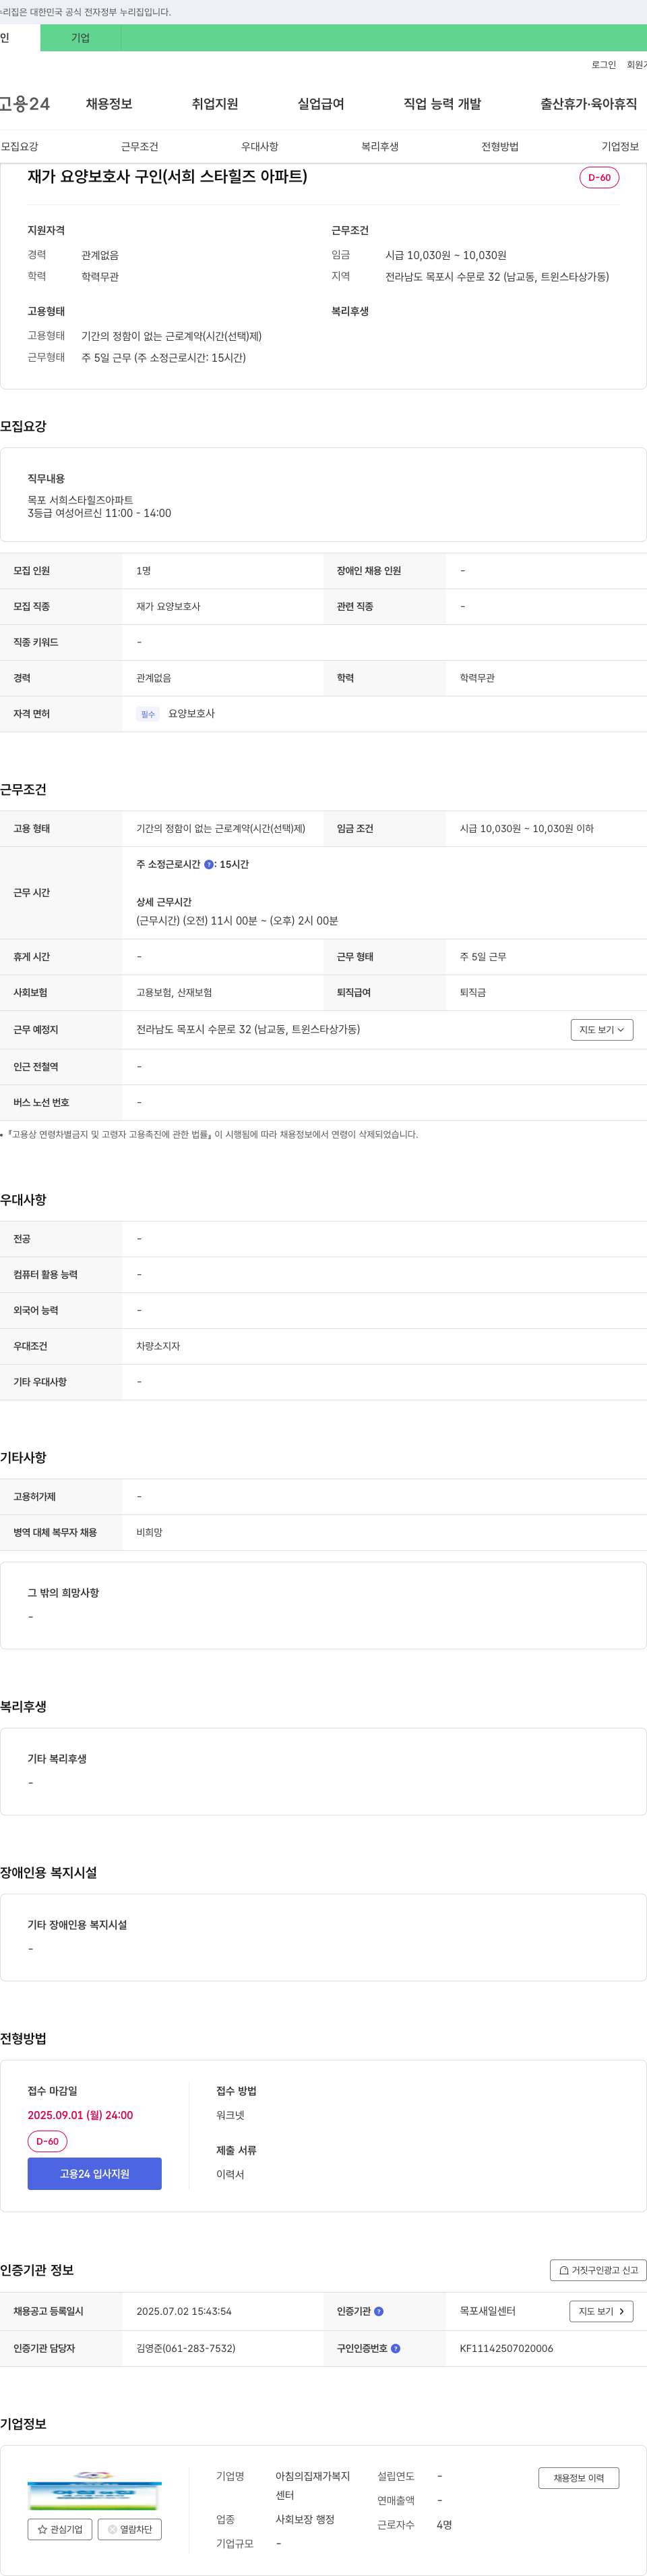Click the help icon beside 구인인증번호
This screenshot has width=647, height=2576.
(396, 2348)
